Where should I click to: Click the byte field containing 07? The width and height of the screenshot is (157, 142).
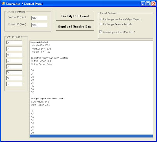tap(14, 84)
